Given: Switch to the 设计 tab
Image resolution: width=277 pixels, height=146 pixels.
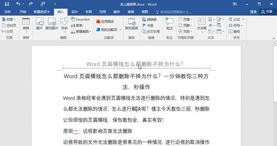Looking at the screenshot, I should point(74,12).
